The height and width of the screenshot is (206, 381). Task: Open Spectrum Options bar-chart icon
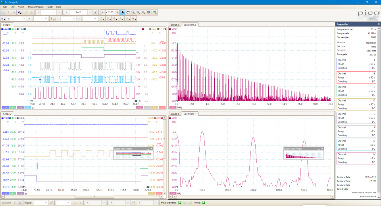[x=19, y=12]
